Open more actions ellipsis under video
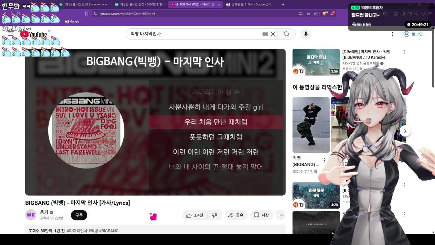Screen dimensions: 435x245 280,215
